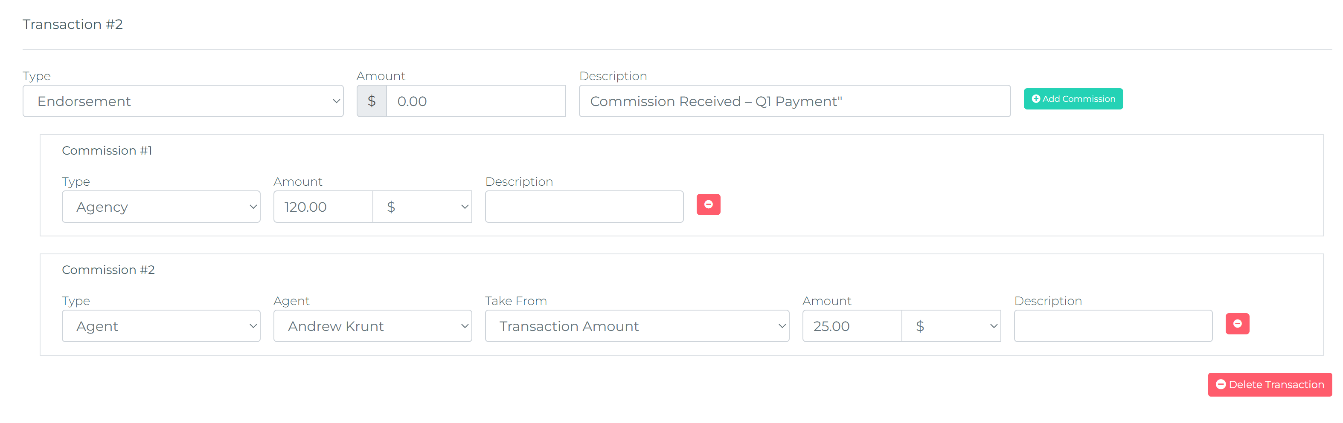This screenshot has height=423, width=1343.
Task: Click the remove icon for Commission #1
Action: (708, 204)
